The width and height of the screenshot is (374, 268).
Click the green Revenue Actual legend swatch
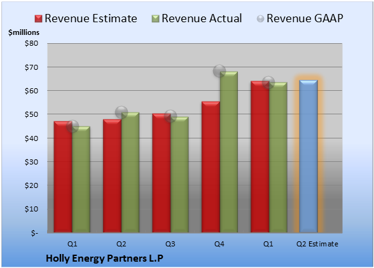pos(155,19)
